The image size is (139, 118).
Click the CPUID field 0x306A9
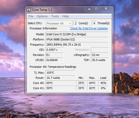tap(54, 60)
